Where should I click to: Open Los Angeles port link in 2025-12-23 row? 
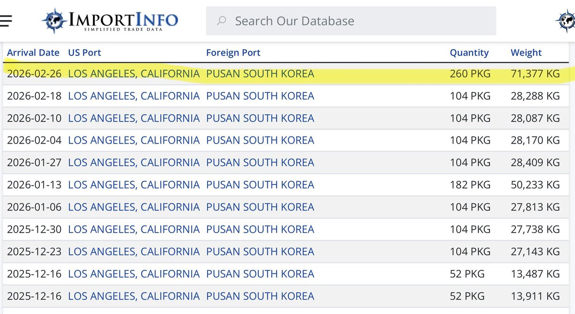134,251
